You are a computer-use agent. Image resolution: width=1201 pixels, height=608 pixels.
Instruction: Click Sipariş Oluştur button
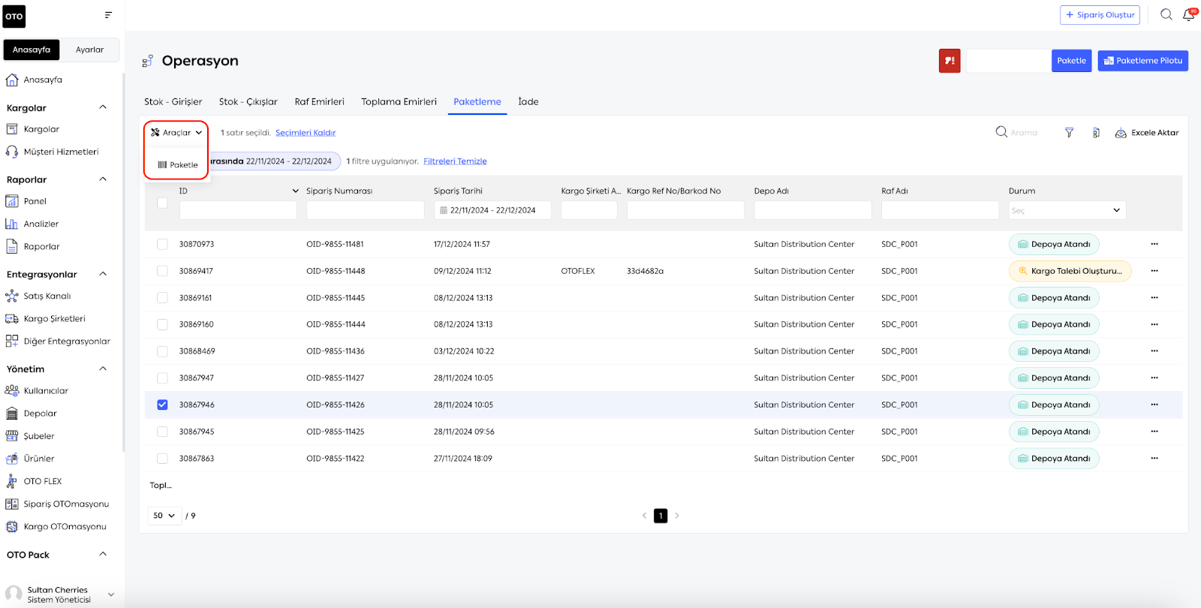click(x=1100, y=15)
